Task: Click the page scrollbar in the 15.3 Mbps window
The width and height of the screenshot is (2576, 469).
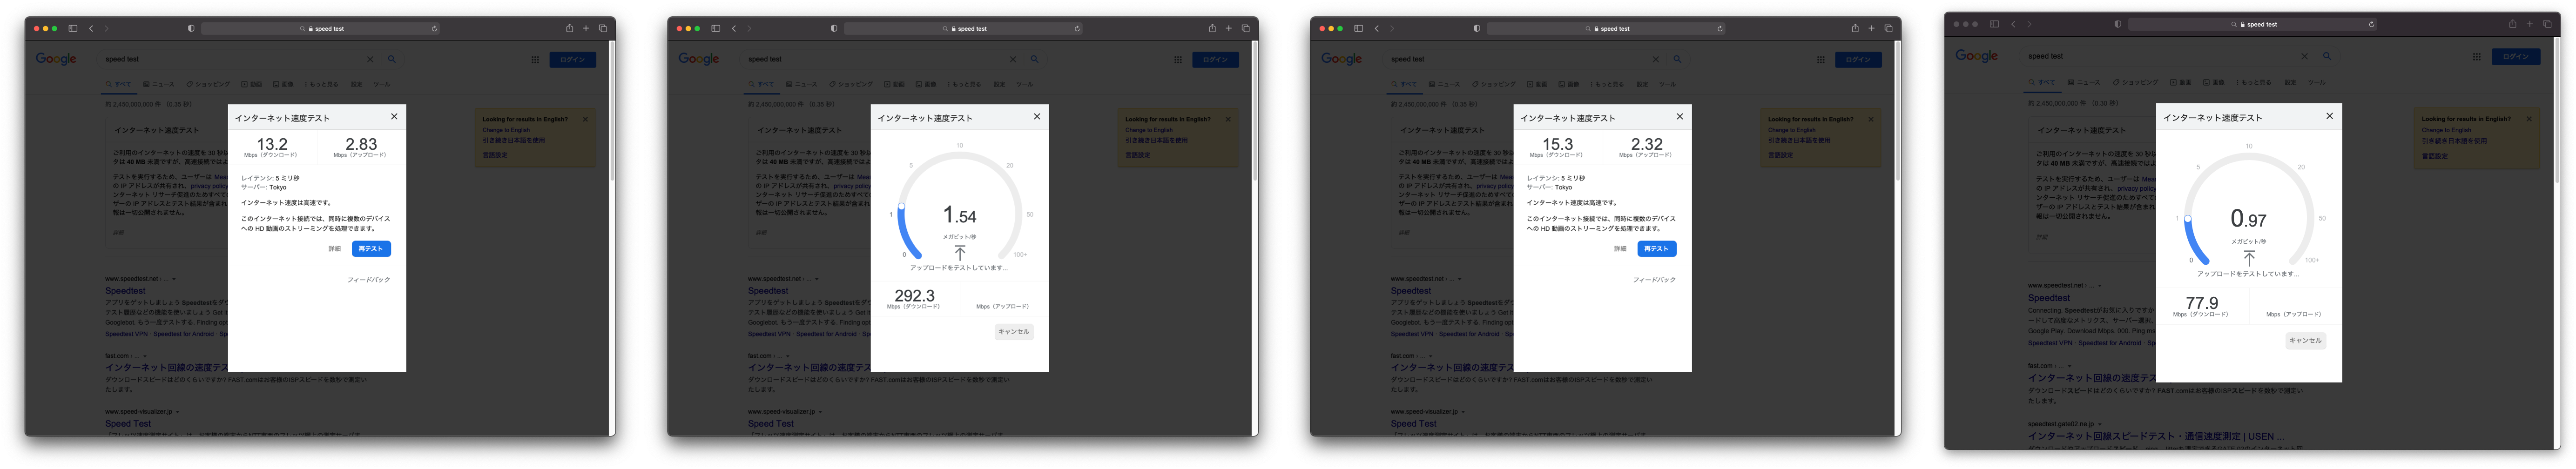Action: point(1897,112)
